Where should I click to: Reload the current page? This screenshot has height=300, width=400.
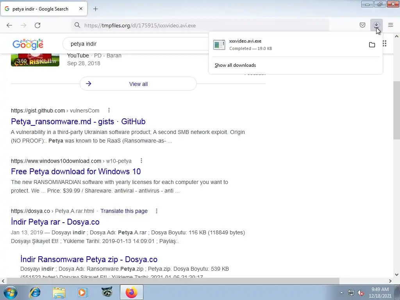click(x=37, y=25)
